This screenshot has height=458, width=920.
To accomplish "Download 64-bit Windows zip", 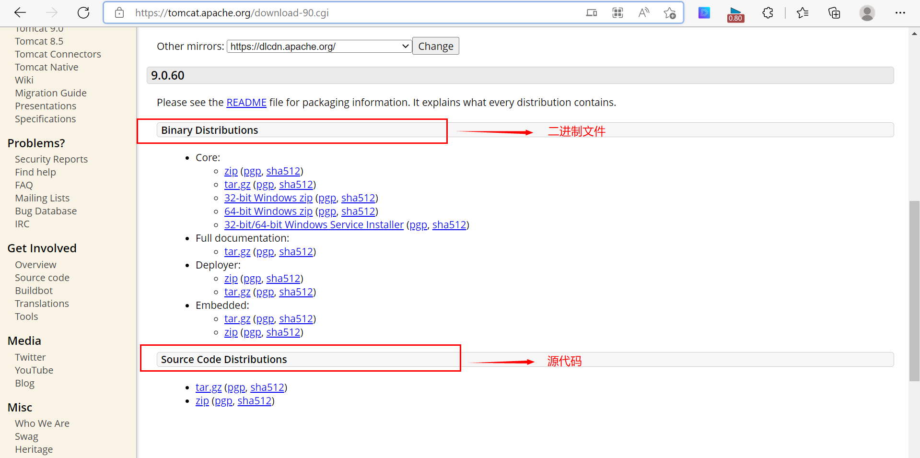I will [x=268, y=211].
